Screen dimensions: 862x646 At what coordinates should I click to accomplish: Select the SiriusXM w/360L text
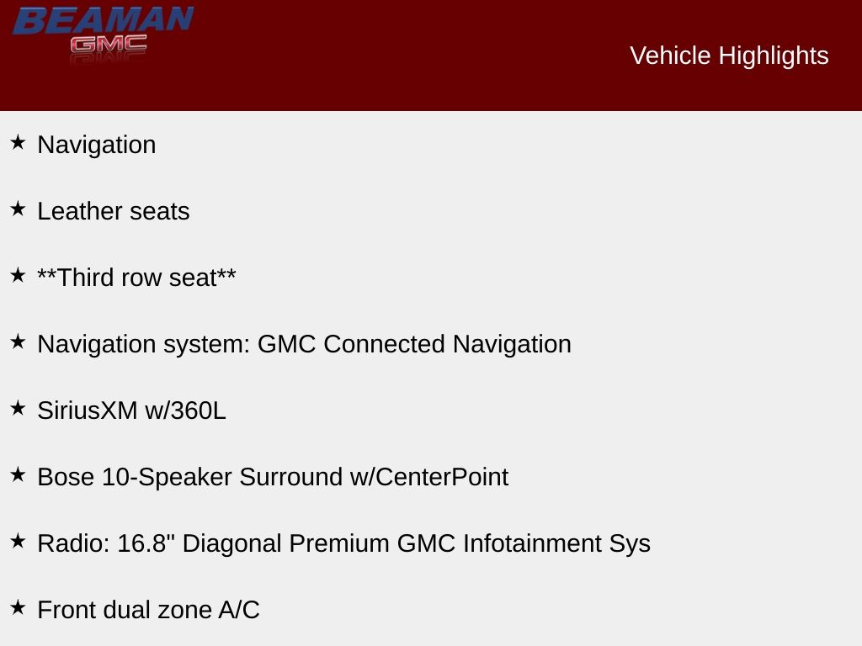click(131, 410)
